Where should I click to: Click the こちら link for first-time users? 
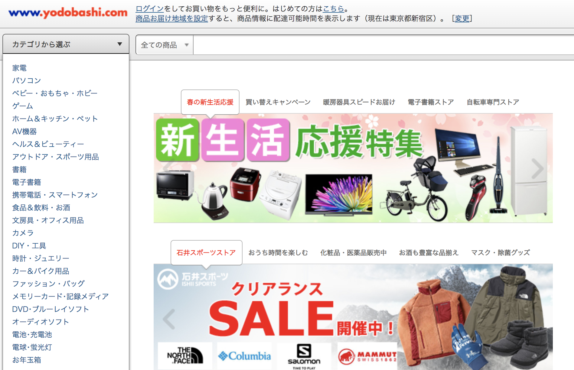[x=333, y=8]
